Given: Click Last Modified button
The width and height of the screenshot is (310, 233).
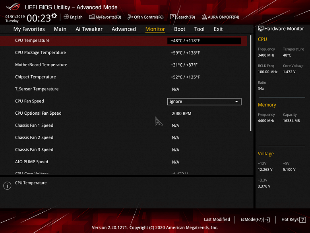Looking at the screenshot, I should (217, 219).
